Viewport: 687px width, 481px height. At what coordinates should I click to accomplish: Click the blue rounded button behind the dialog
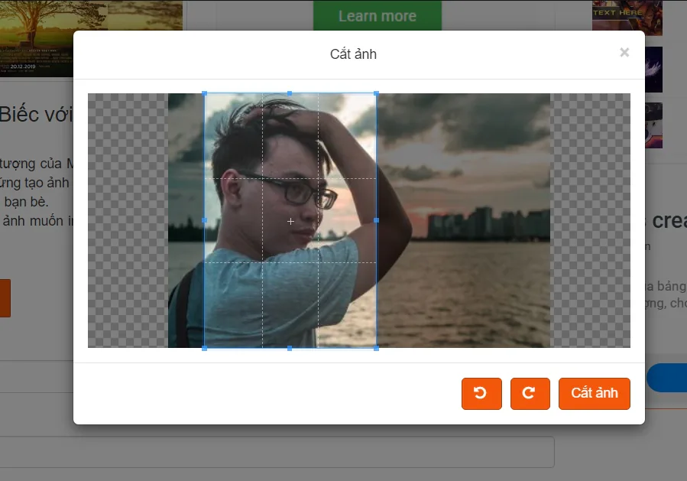pyautogui.click(x=667, y=378)
